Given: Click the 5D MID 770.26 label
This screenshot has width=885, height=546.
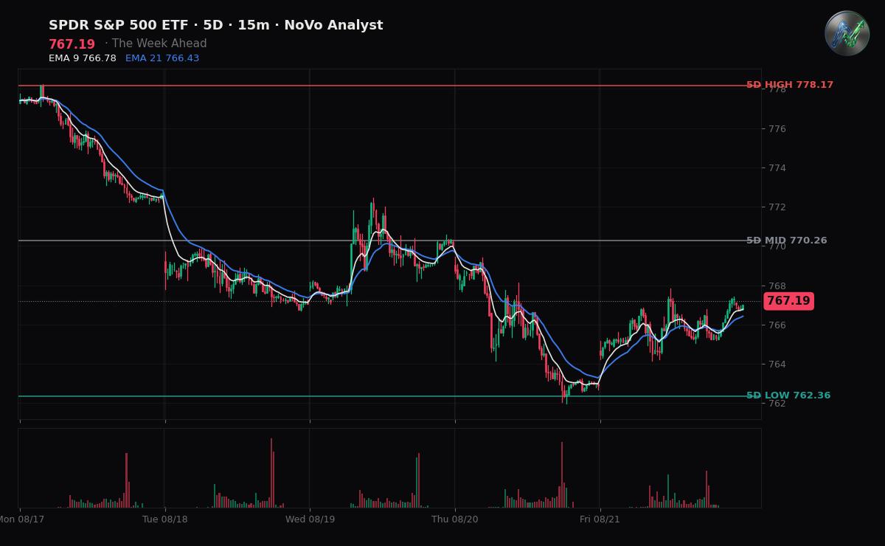Looking at the screenshot, I should click(787, 241).
